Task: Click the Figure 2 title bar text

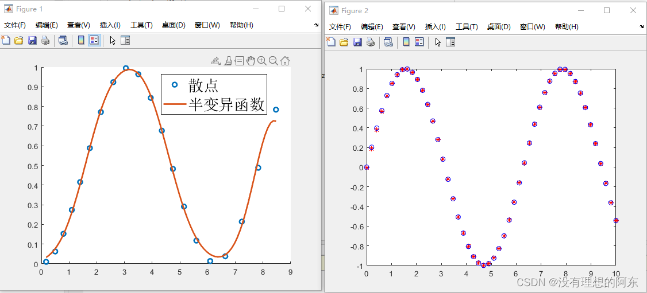Action: click(x=355, y=11)
